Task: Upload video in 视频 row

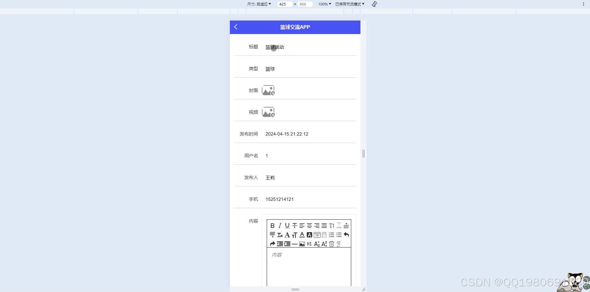Action: point(268,112)
